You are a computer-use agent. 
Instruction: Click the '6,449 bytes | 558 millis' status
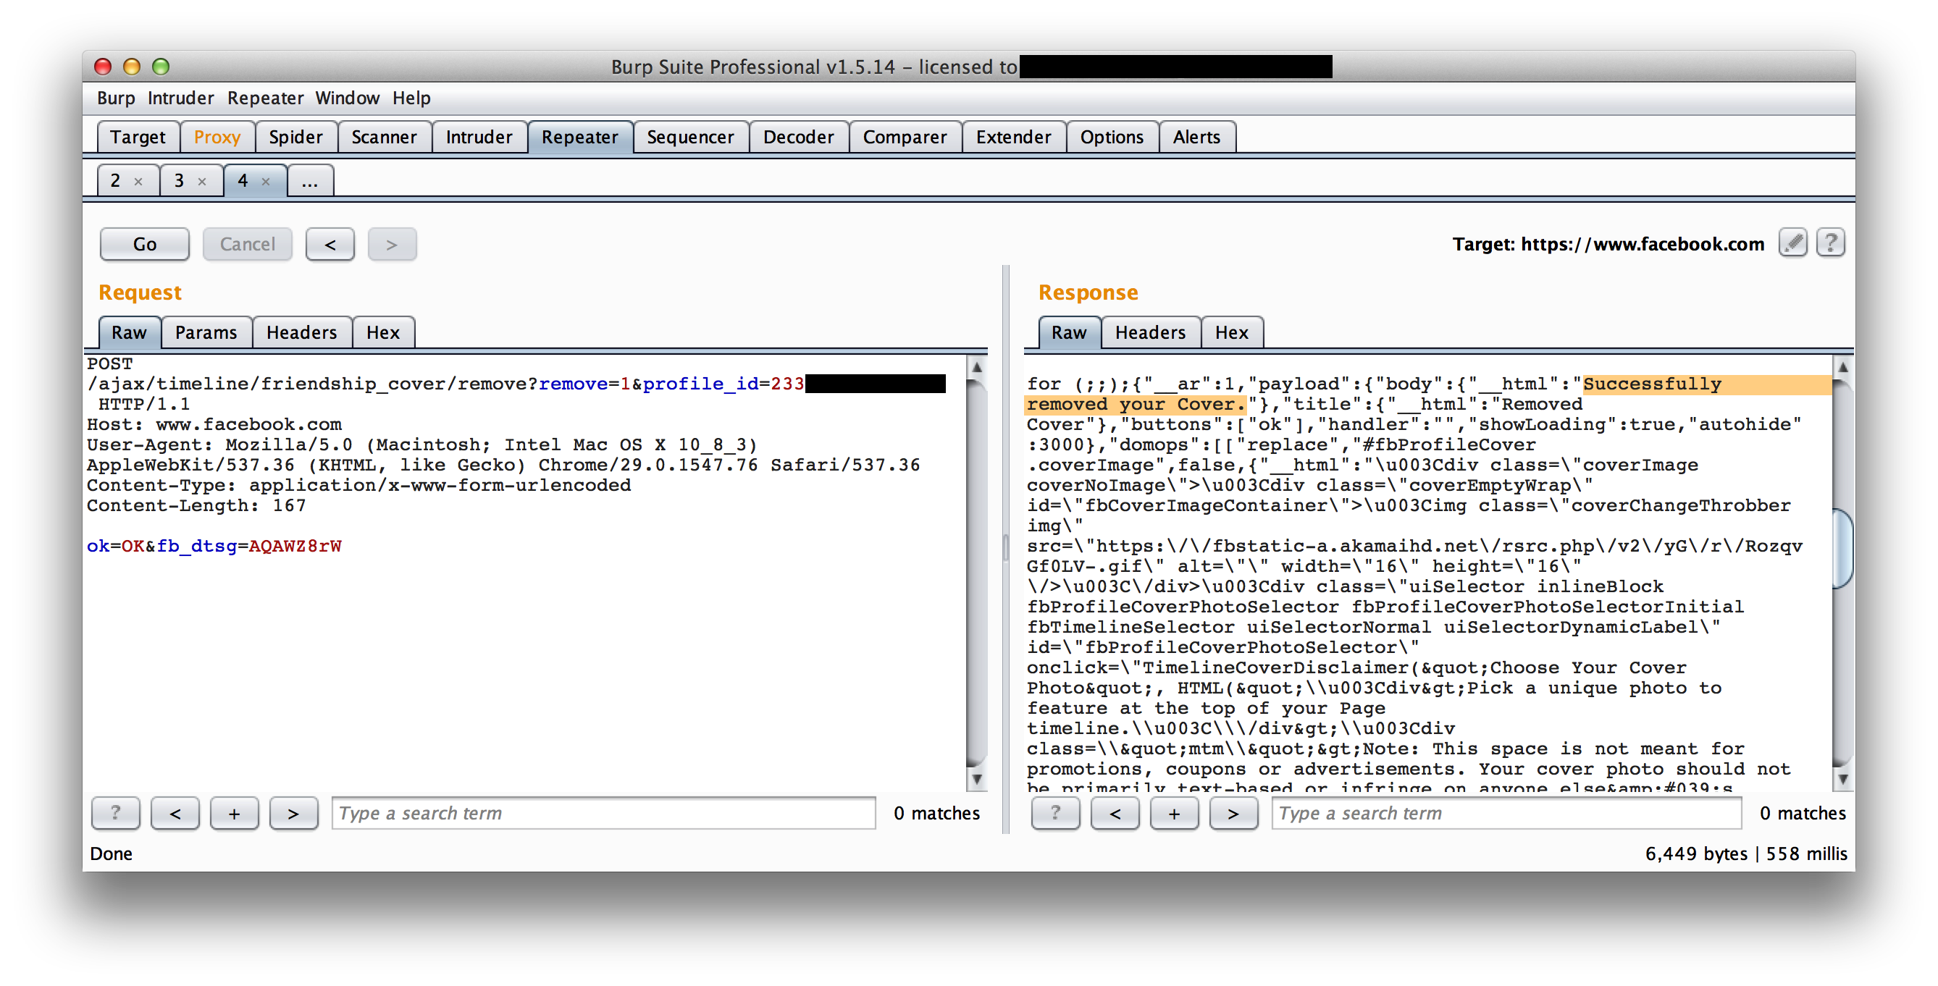[1746, 854]
